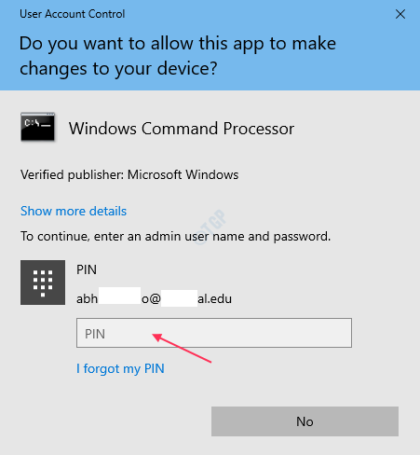This screenshot has height=455, width=420.
Task: Click the Windows Command Processor app name
Action: tap(182, 129)
